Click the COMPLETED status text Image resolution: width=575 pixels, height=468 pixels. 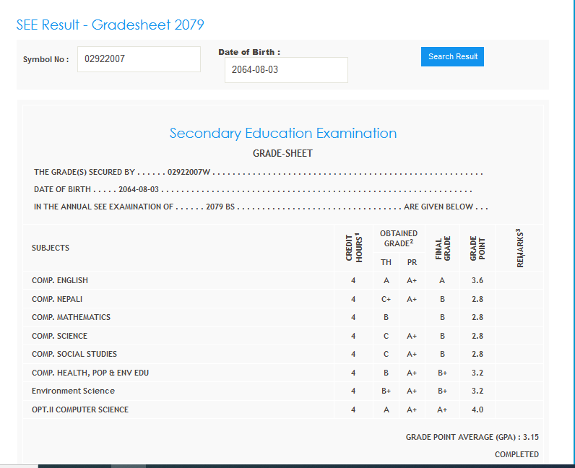(x=516, y=454)
